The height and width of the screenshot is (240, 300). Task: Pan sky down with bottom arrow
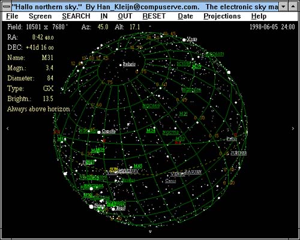coord(150,232)
